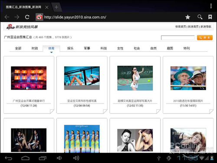Select the 趣图 category tab
This screenshot has height=163, width=217.
[170, 48]
